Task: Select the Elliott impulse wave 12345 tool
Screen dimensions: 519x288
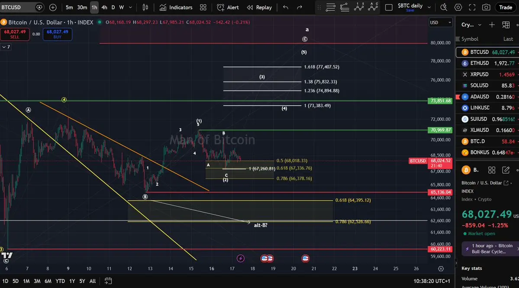Action: pyautogui.click(x=359, y=6)
